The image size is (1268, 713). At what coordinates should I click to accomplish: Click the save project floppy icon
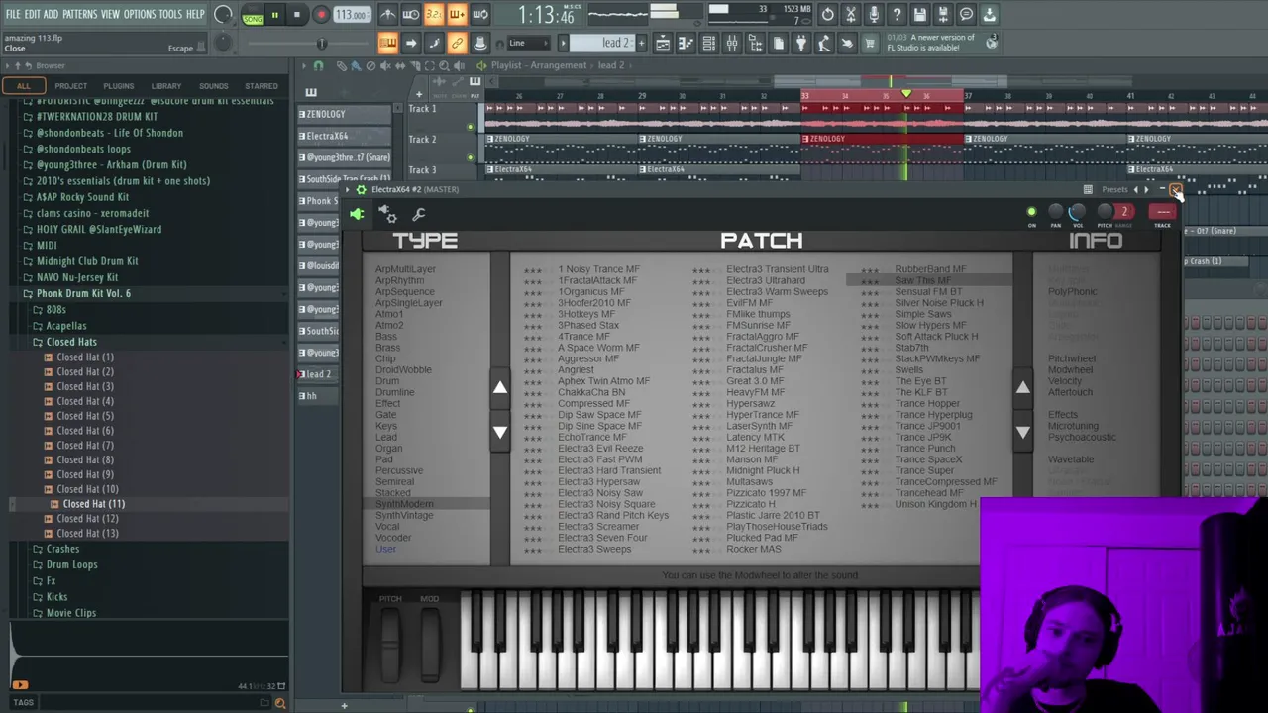(x=920, y=15)
